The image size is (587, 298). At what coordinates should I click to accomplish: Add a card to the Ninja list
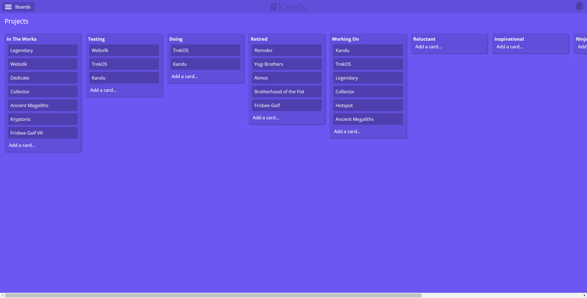click(582, 47)
